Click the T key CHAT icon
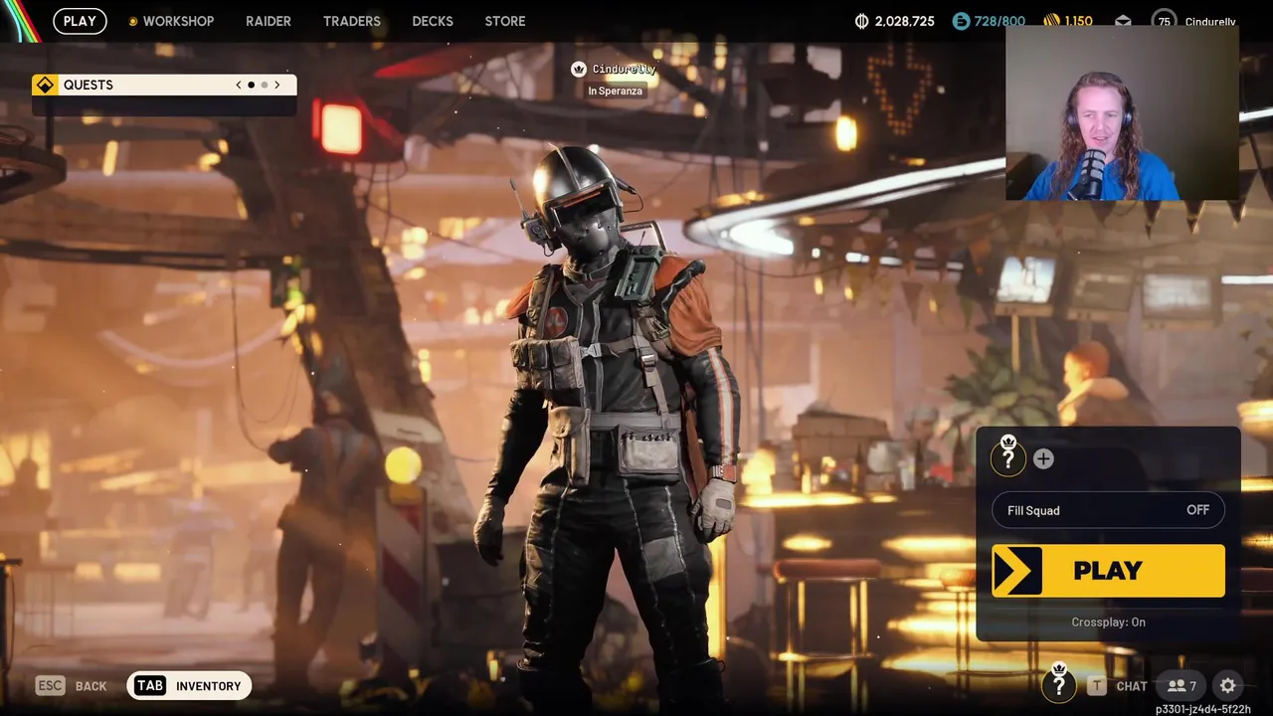The width and height of the screenshot is (1273, 716). 1097,686
